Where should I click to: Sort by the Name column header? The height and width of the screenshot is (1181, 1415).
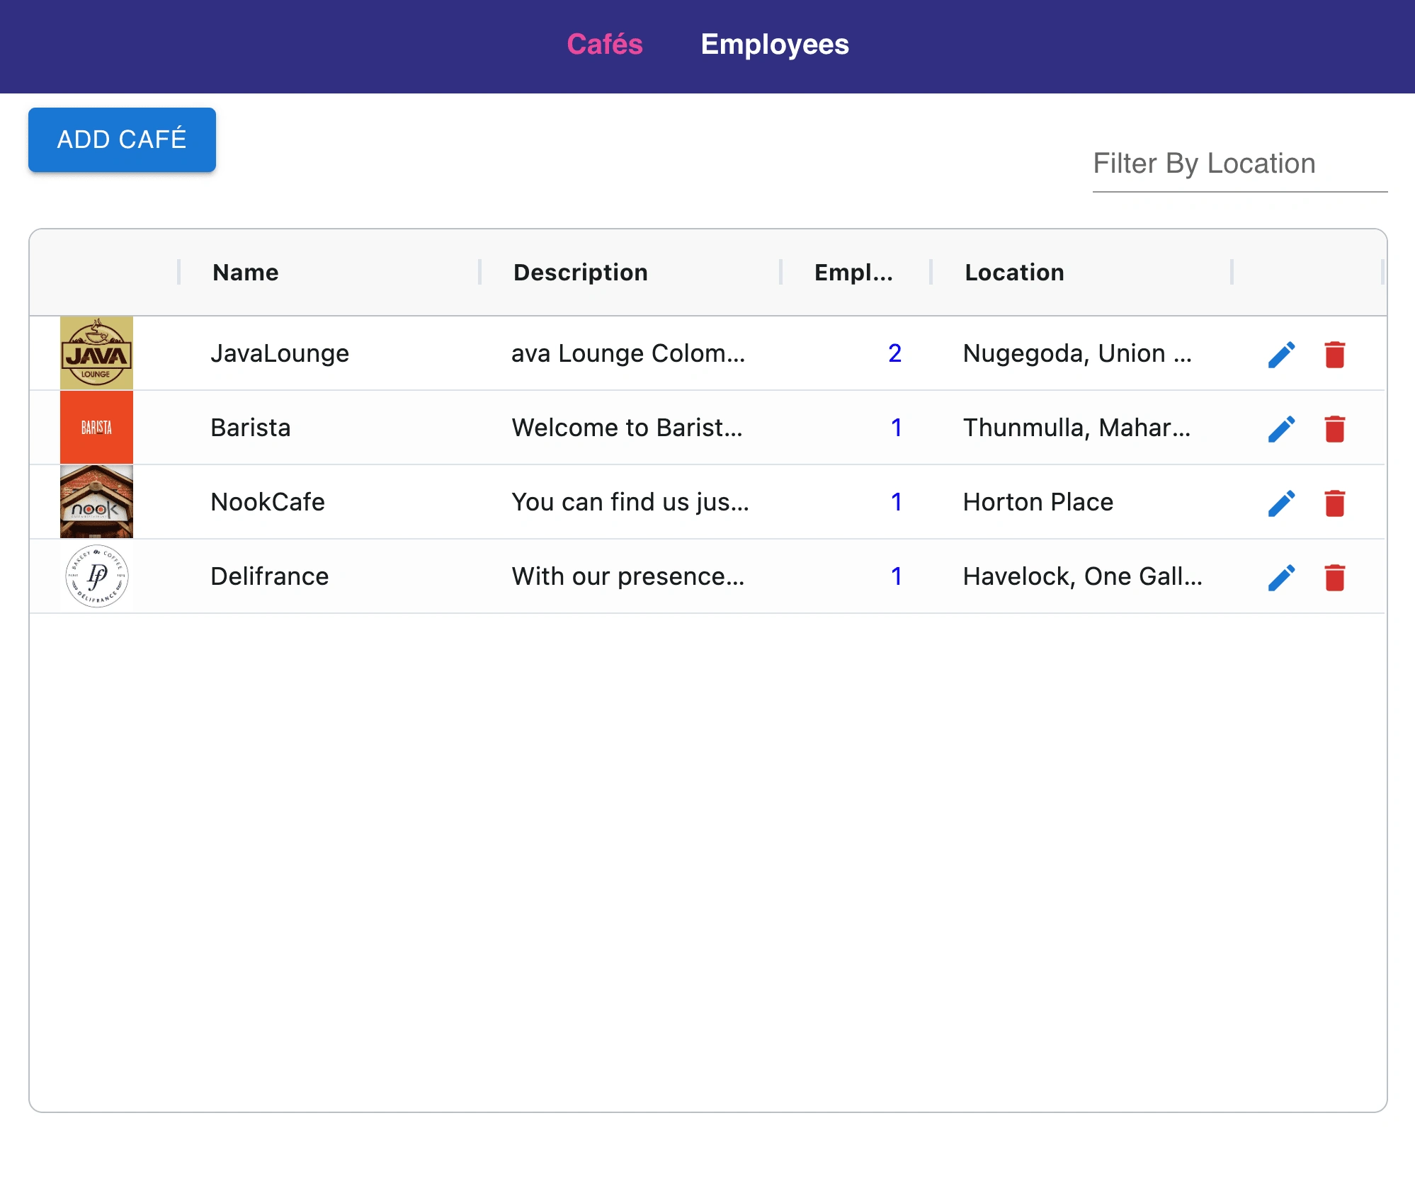click(x=246, y=273)
